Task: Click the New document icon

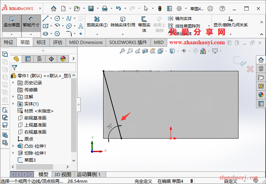Action: point(63,8)
